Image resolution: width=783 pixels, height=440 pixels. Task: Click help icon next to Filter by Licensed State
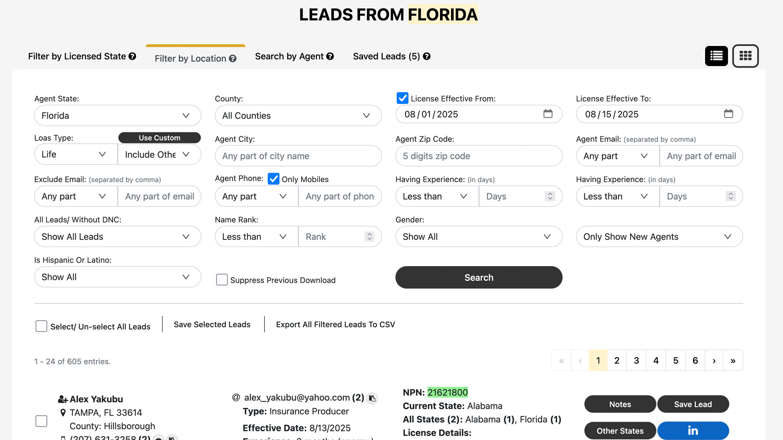click(x=132, y=56)
